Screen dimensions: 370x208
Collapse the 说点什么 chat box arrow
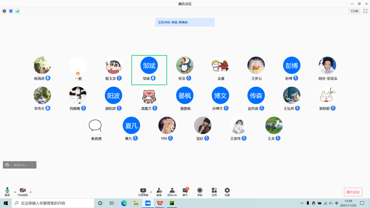pos(32,165)
